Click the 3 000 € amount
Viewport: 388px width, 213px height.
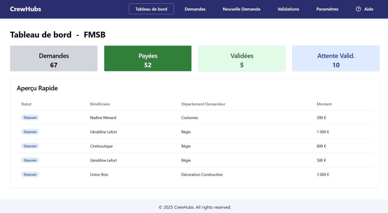tap(323, 174)
